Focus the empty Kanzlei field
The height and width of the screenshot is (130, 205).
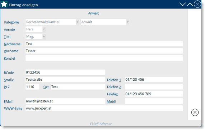tap(104, 58)
